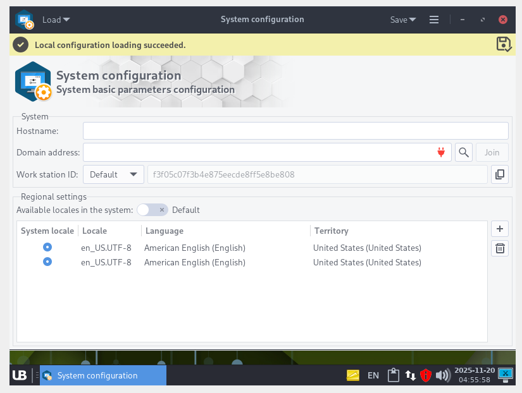The height and width of the screenshot is (393, 522).
Task: Click the taskbar grip handle beside UB button
Action: (37, 375)
